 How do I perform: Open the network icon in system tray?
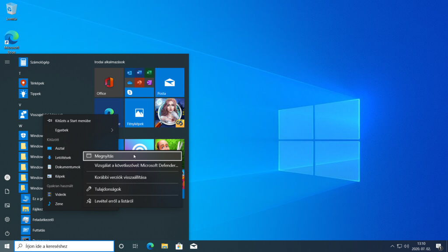[x=399, y=246]
